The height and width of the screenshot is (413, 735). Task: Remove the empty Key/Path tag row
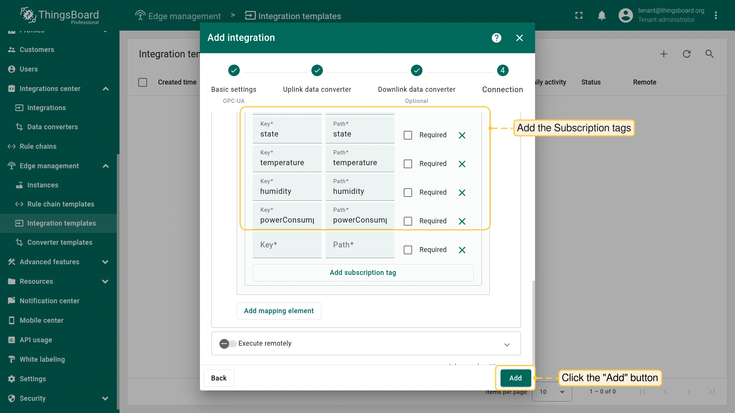pyautogui.click(x=462, y=250)
